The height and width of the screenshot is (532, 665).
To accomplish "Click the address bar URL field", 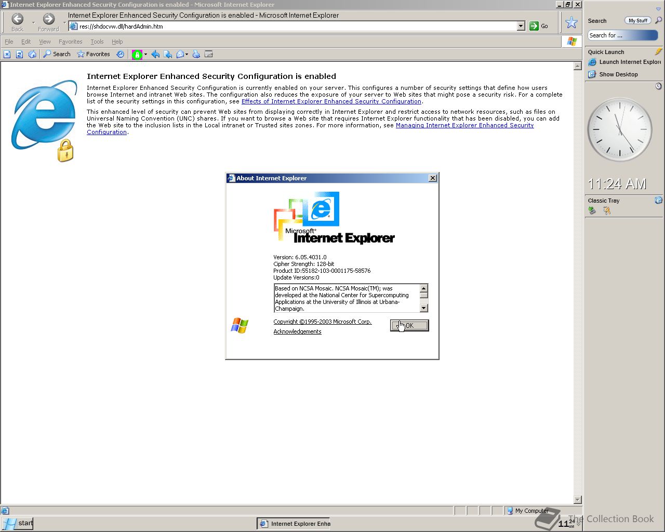I will pos(297,26).
